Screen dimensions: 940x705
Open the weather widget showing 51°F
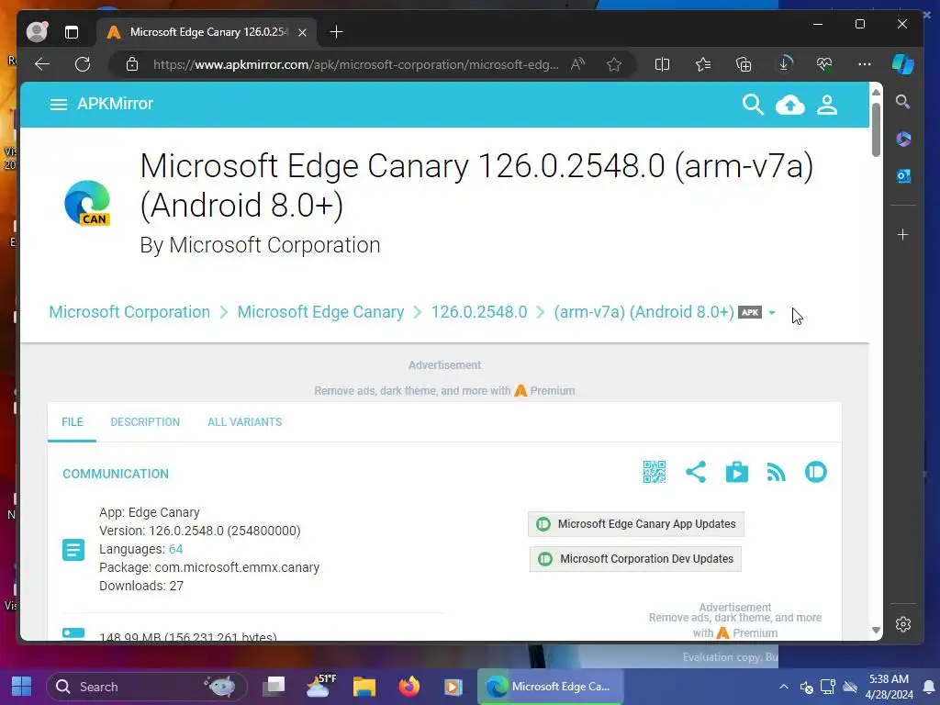(x=320, y=687)
